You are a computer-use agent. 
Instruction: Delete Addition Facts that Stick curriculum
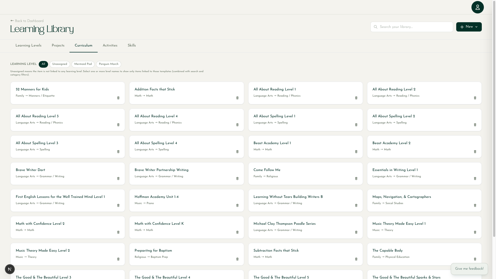[x=237, y=98]
